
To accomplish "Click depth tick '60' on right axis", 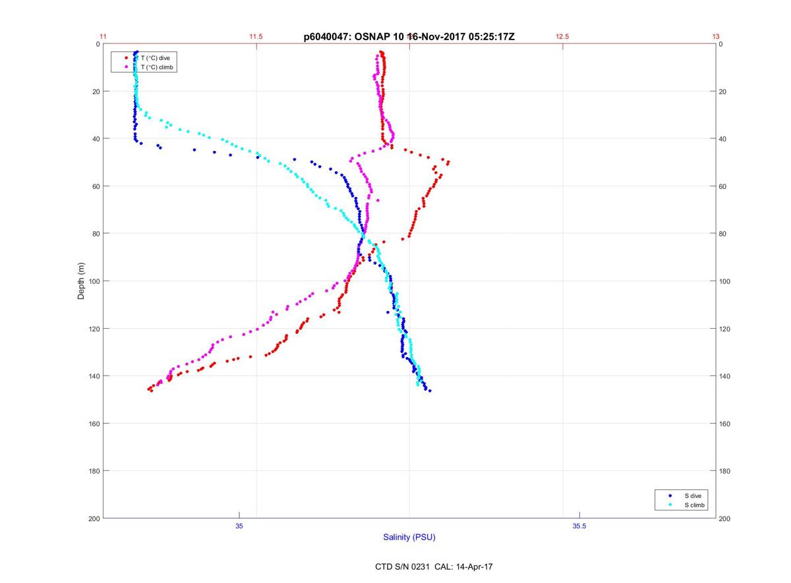I will pos(723,186).
